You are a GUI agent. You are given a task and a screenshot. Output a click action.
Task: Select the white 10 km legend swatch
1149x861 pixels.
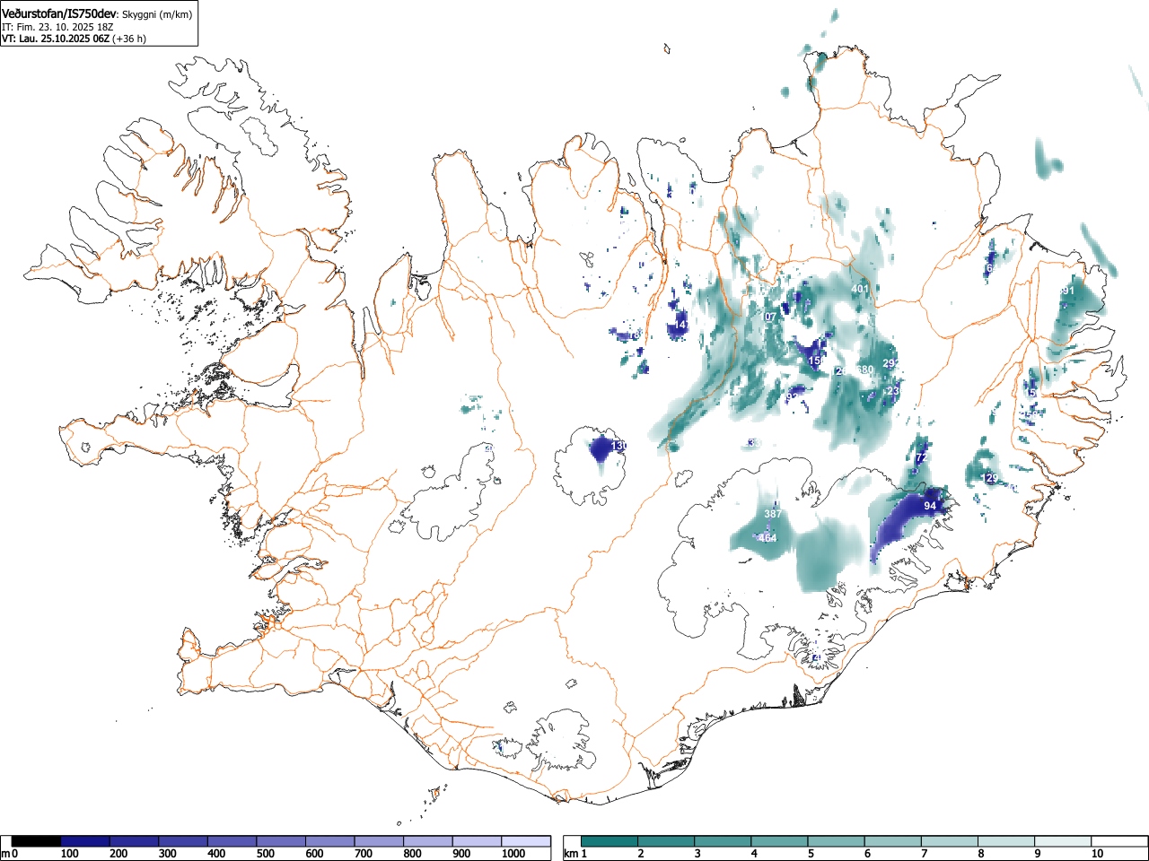click(x=1119, y=841)
